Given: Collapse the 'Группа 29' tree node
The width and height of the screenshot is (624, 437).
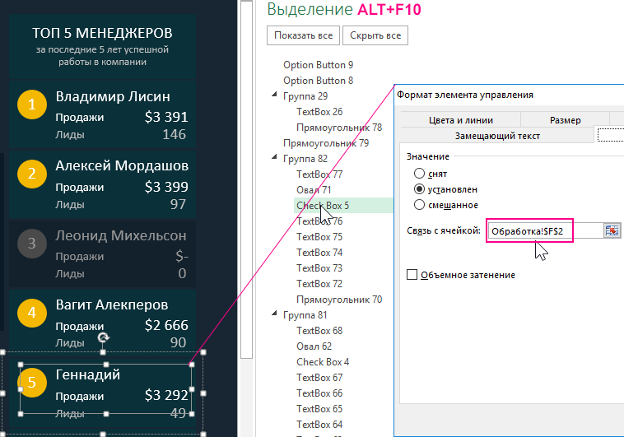Looking at the screenshot, I should (274, 96).
